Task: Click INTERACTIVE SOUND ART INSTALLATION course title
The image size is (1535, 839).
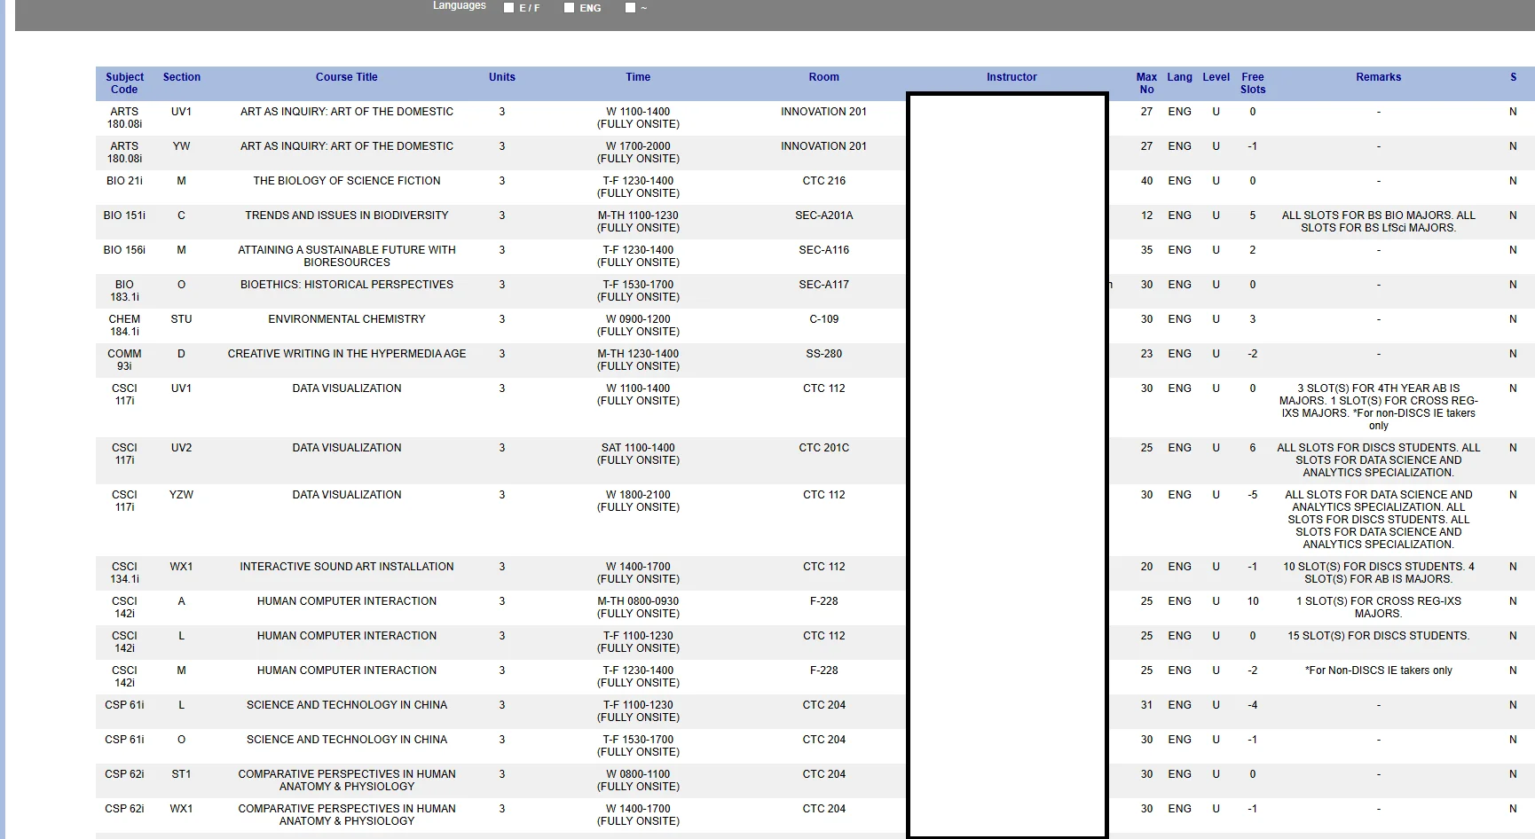Action: (x=346, y=567)
